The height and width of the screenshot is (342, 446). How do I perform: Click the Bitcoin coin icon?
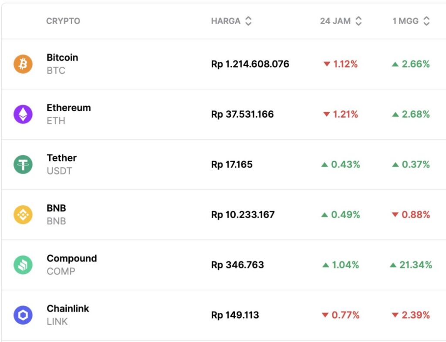click(x=23, y=64)
